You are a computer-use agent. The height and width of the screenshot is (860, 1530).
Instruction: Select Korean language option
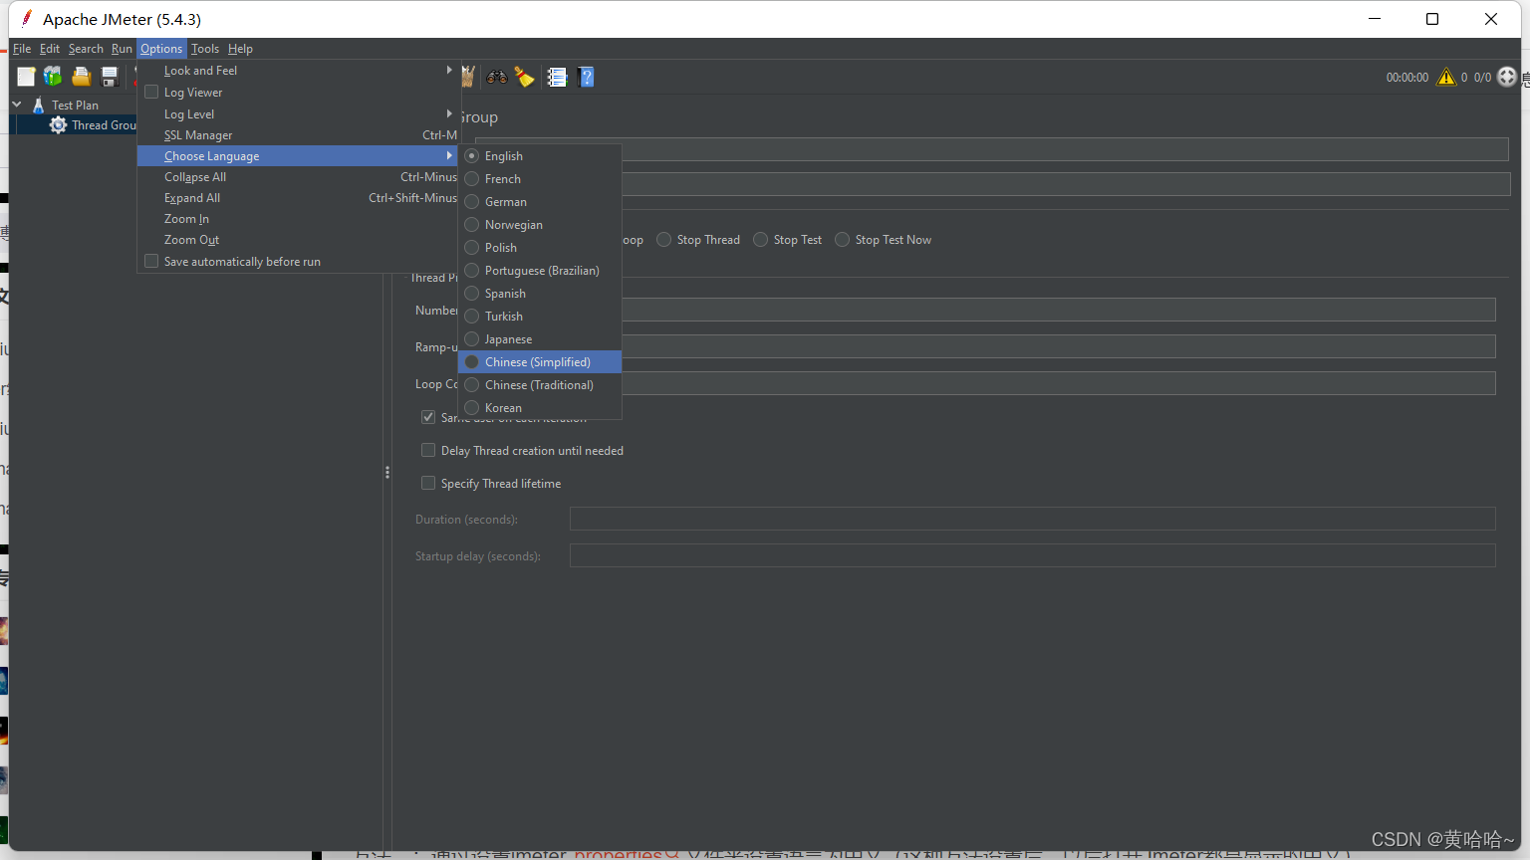[540, 407]
